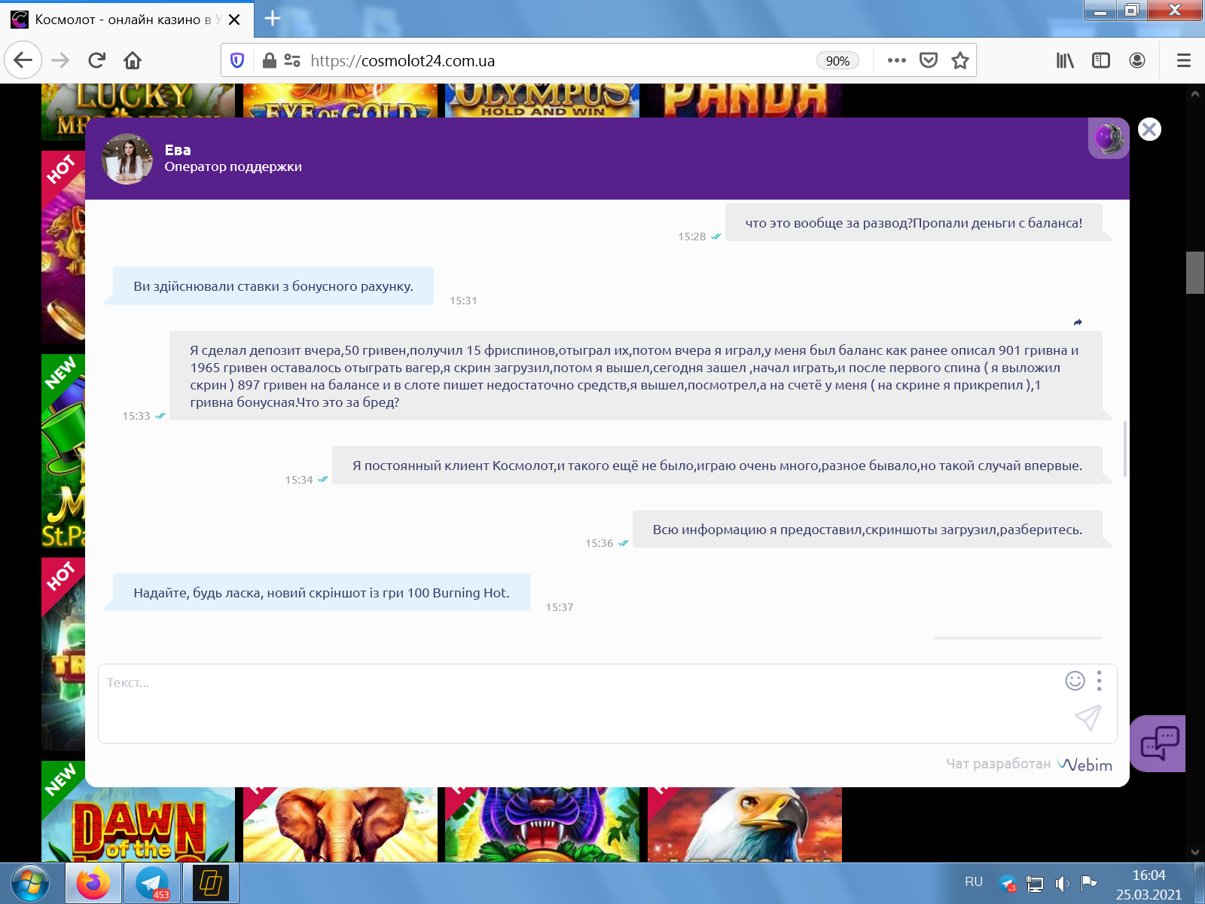The width and height of the screenshot is (1205, 904).
Task: Click the astronaut helmet chat icon
Action: (1109, 139)
